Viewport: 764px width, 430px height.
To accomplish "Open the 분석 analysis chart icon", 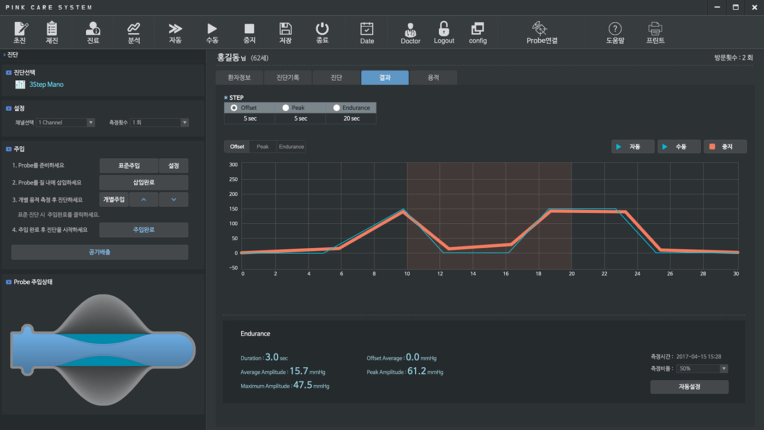I will [x=134, y=33].
